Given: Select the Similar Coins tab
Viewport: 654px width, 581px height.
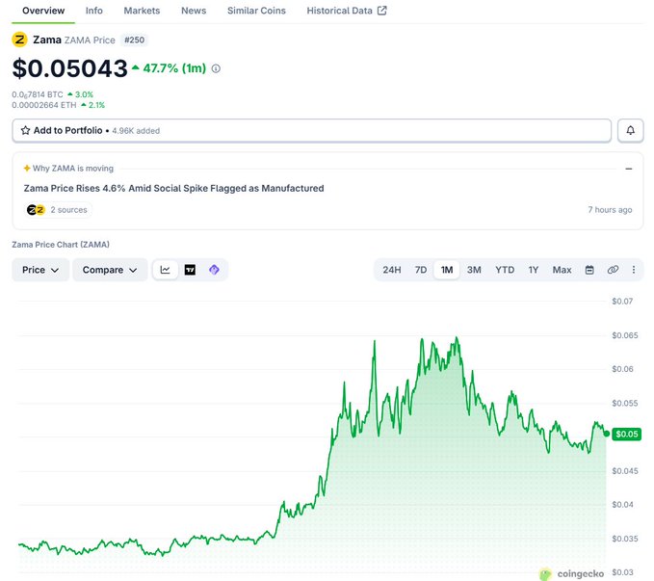Looking at the screenshot, I should click(256, 11).
